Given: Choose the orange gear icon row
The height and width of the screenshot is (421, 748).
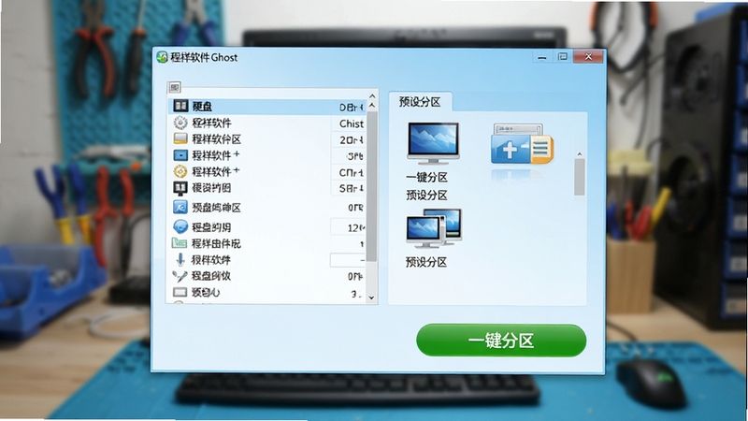Looking at the screenshot, I should (x=180, y=171).
